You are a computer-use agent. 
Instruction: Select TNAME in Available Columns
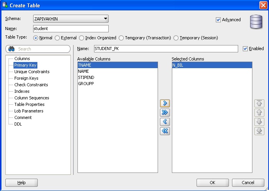click(x=118, y=65)
